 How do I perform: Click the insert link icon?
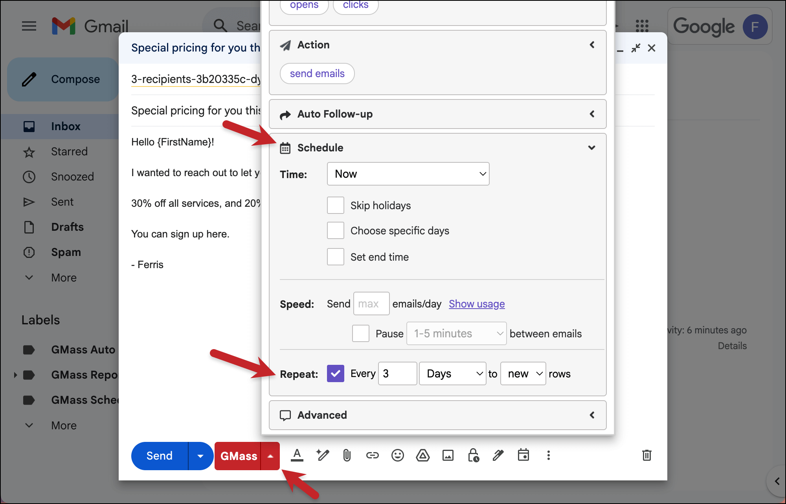click(372, 456)
